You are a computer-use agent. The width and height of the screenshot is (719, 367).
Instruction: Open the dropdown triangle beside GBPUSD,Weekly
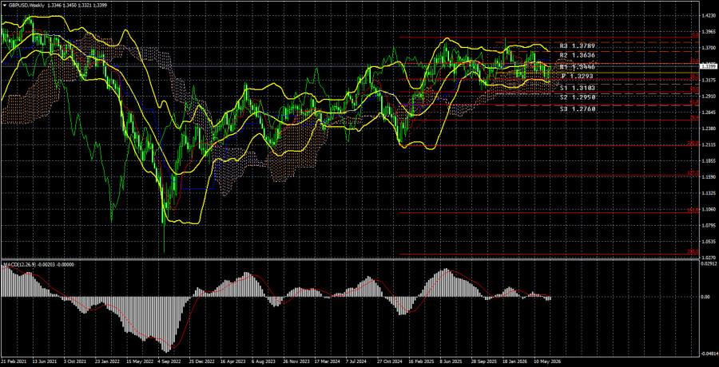pyautogui.click(x=5, y=5)
